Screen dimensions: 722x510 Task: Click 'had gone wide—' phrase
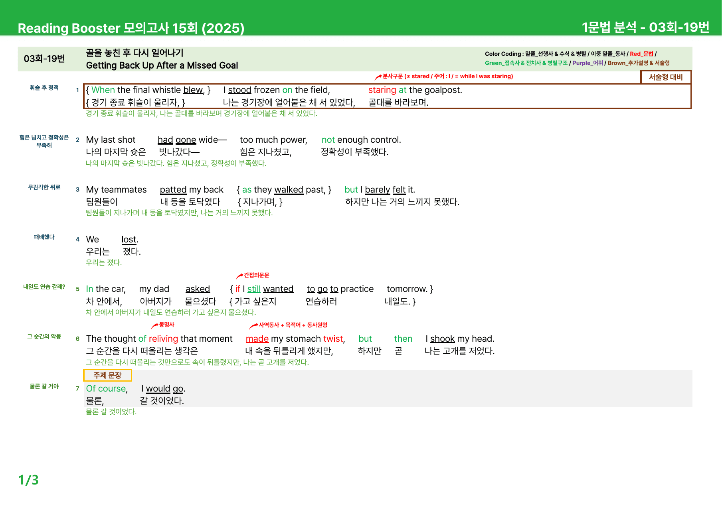tap(192, 140)
